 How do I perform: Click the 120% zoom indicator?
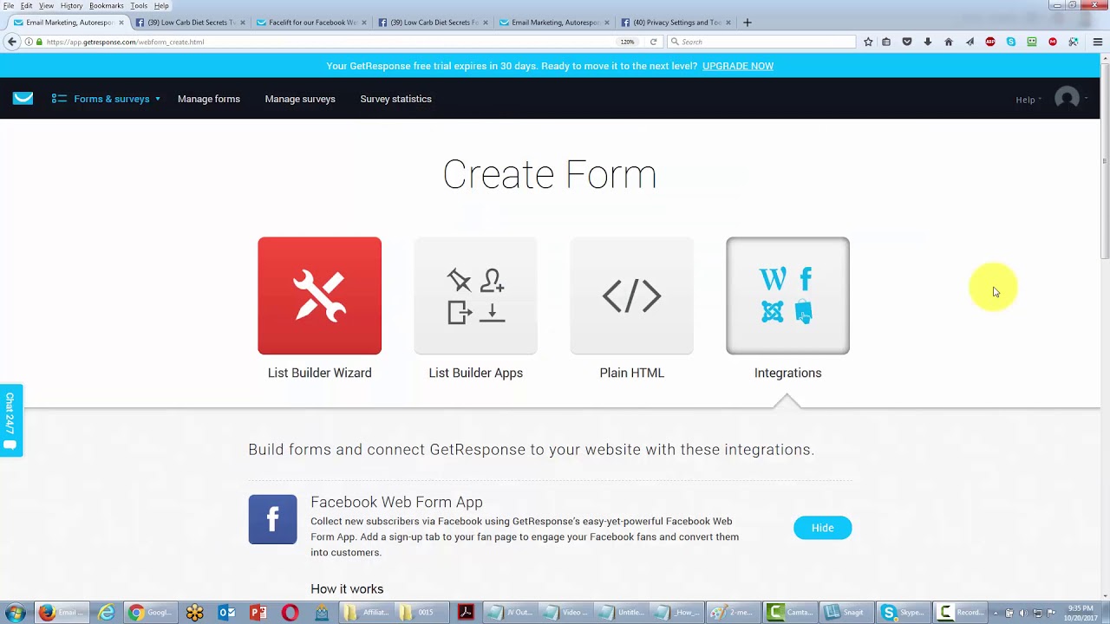coord(627,42)
